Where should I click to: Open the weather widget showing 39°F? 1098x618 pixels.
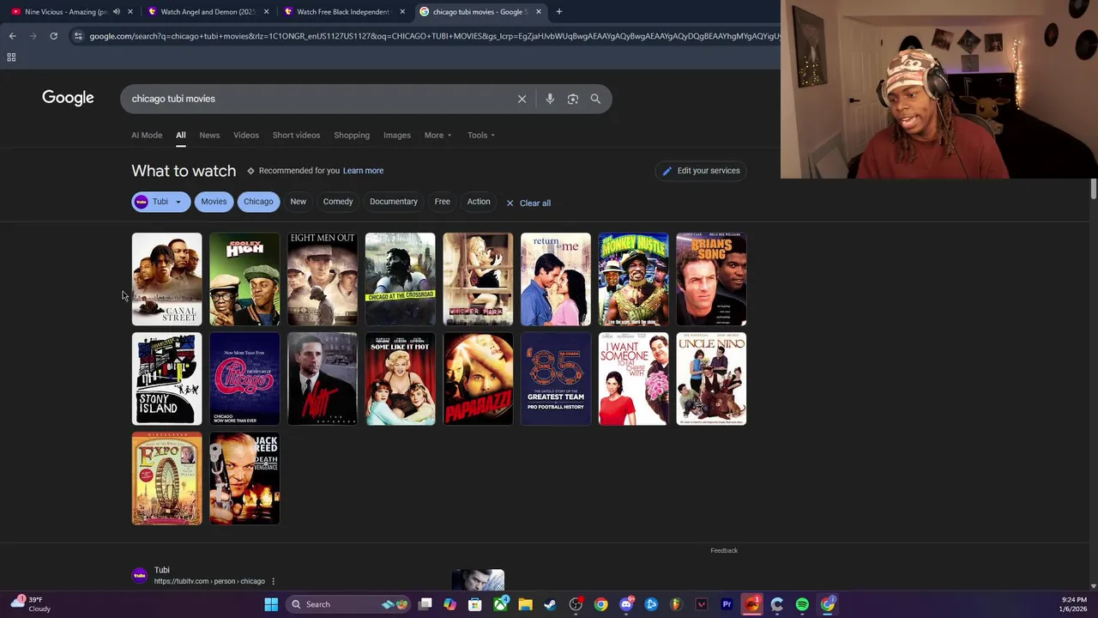pos(30,604)
